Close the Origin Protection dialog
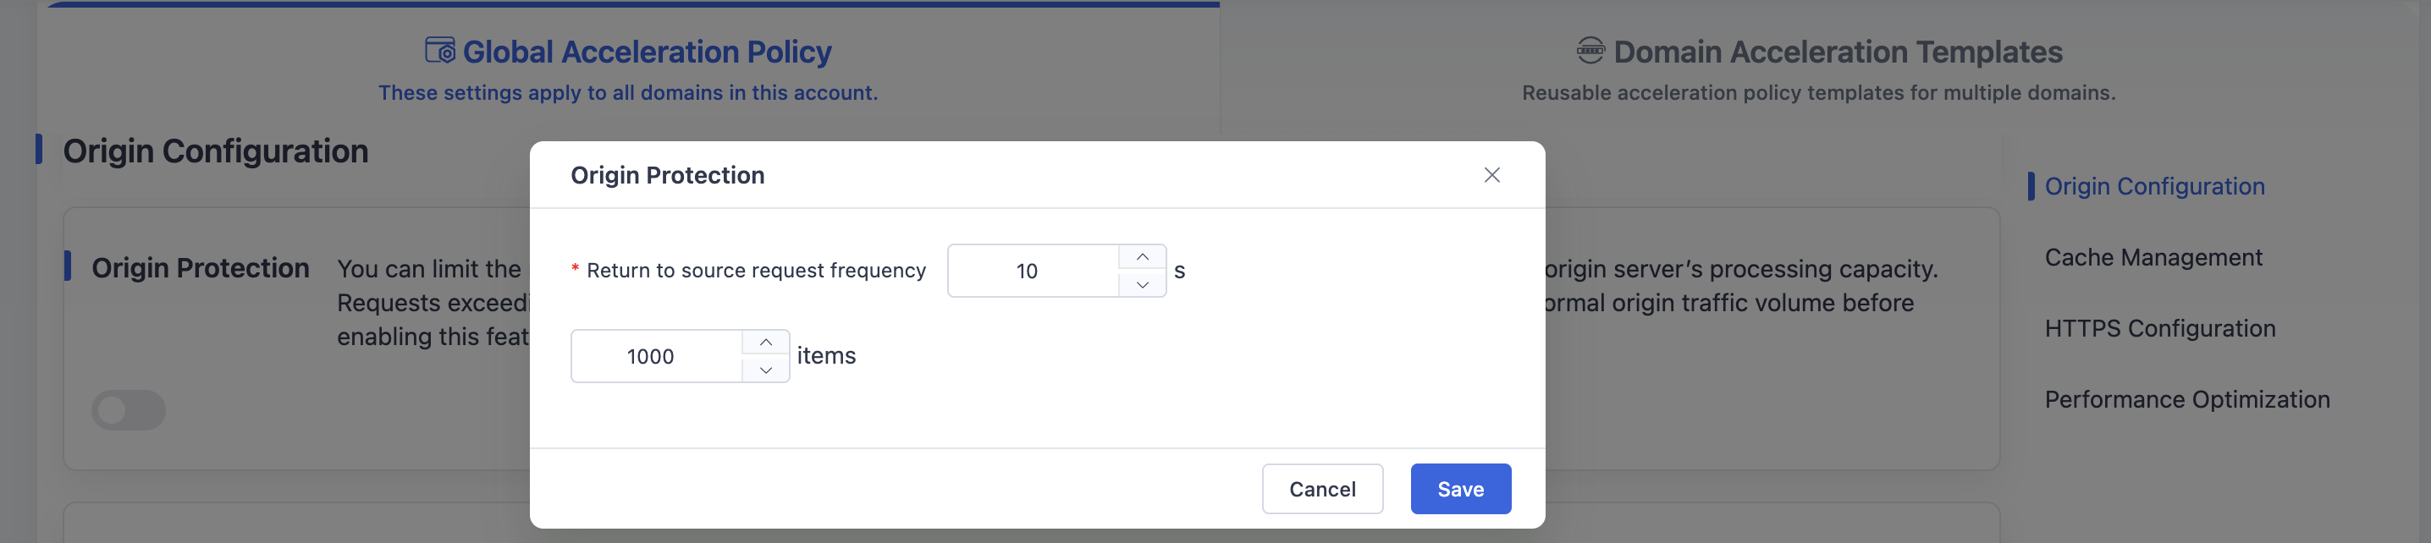 1491,175
